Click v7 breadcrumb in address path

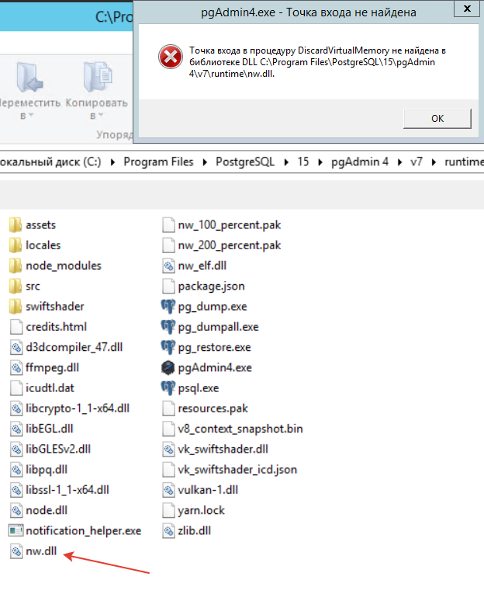417,162
